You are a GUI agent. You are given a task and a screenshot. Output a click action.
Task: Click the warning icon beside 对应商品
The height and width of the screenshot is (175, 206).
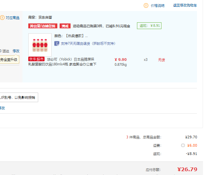(2, 18)
